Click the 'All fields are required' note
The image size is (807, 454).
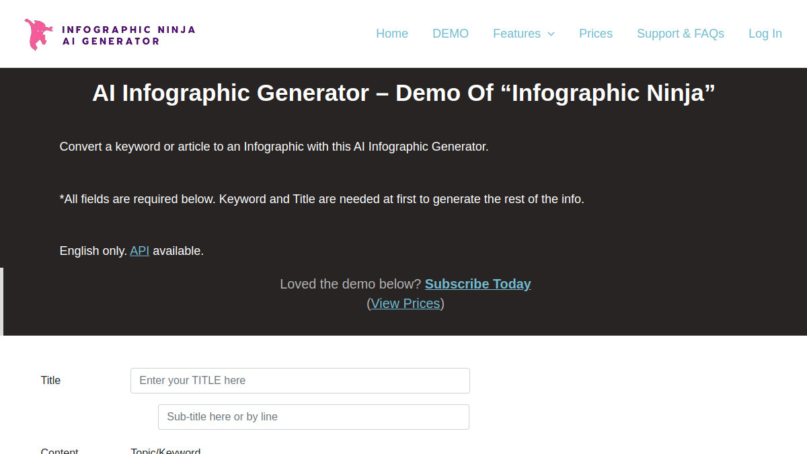[x=322, y=199]
